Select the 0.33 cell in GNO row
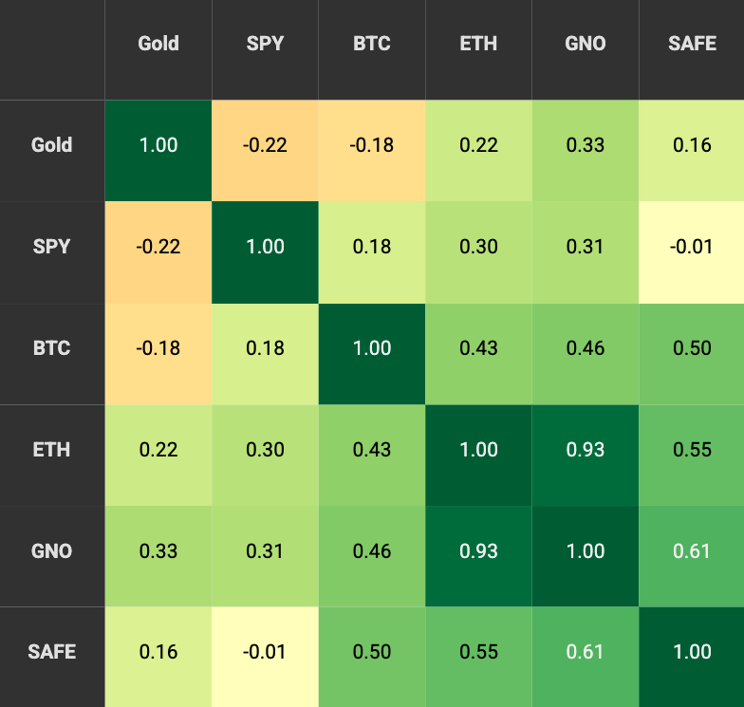 (158, 550)
